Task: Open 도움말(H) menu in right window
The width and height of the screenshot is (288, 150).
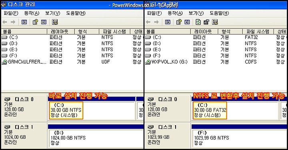Action: click(x=219, y=13)
